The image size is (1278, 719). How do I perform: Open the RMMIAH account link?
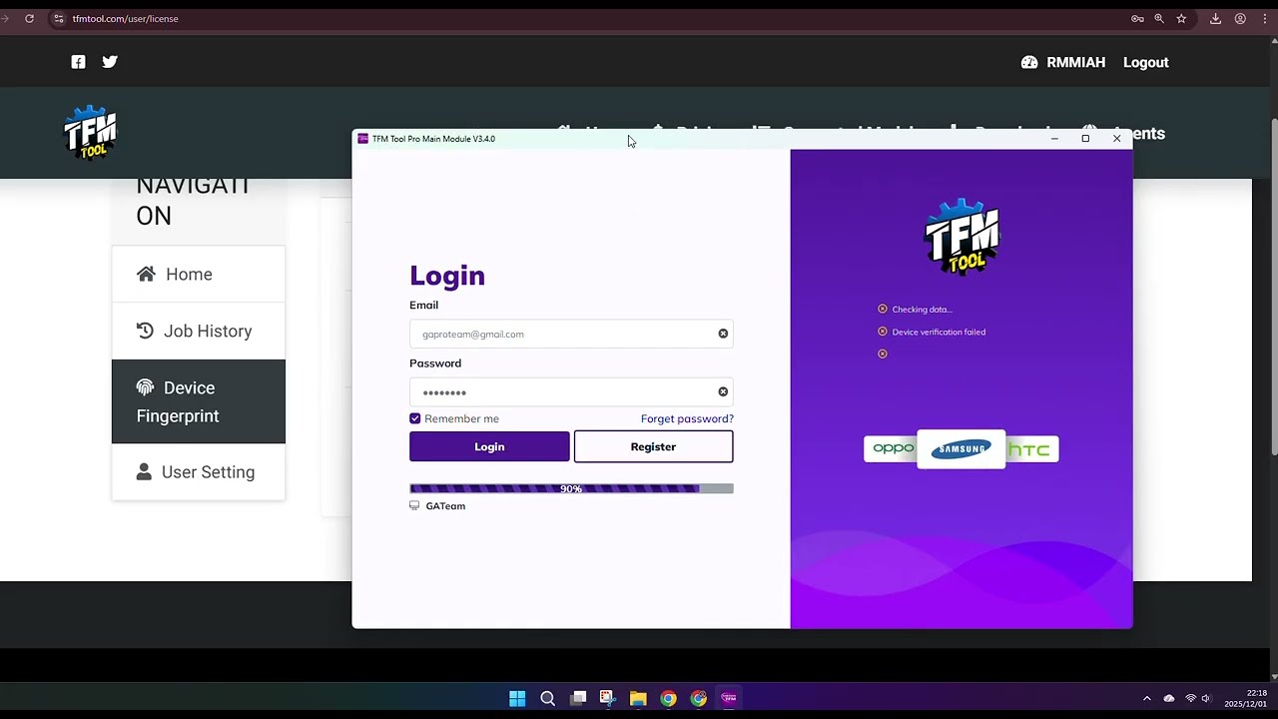[1075, 62]
